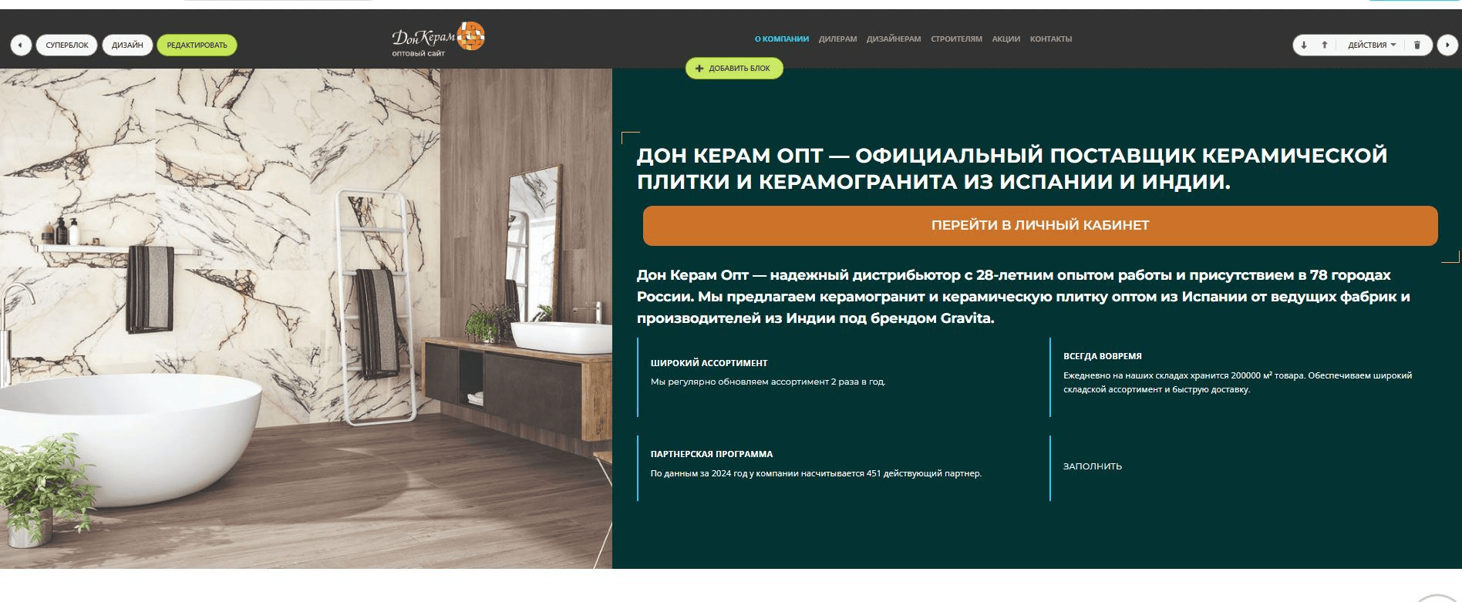Open the Суперблок settings

pos(67,45)
